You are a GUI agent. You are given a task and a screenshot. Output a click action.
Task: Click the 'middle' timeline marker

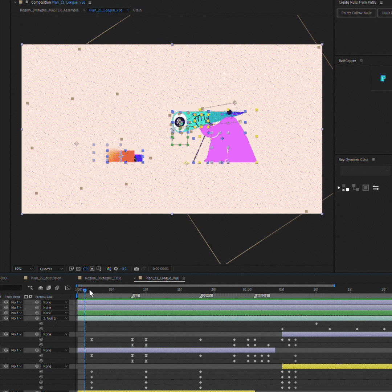262,295
